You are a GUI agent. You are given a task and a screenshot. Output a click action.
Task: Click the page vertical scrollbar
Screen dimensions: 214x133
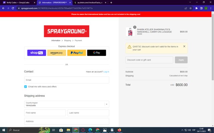point(213,47)
